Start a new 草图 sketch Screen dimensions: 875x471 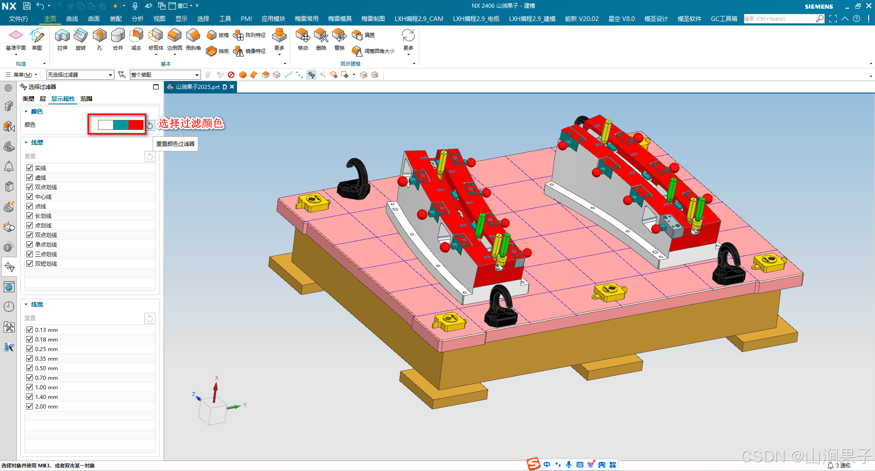[x=37, y=39]
